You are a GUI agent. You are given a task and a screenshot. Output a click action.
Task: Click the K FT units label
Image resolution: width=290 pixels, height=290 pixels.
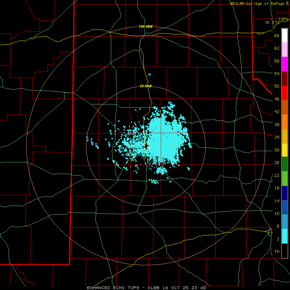point(273,23)
